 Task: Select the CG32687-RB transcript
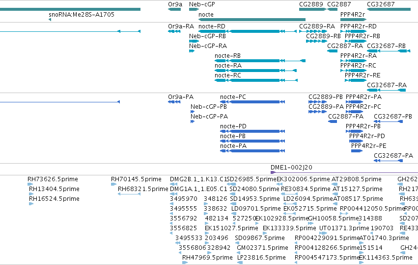coord(389,51)
